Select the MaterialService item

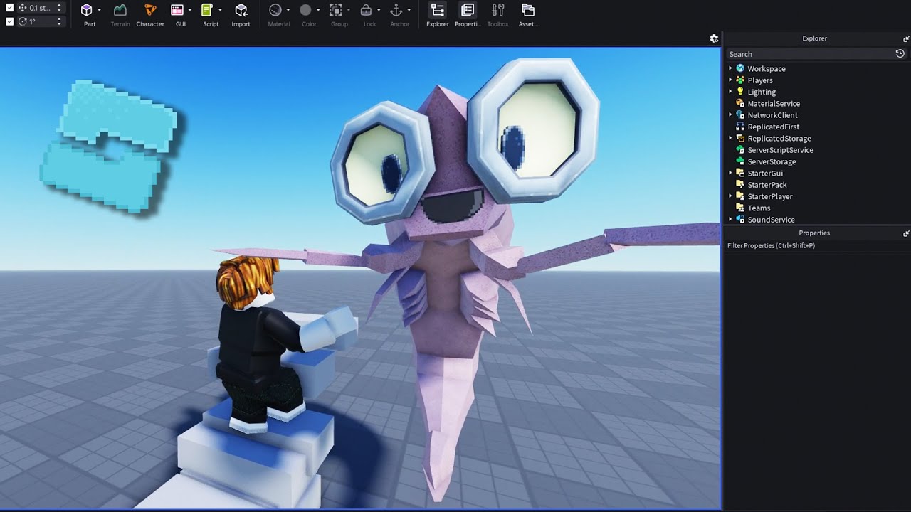(x=773, y=104)
